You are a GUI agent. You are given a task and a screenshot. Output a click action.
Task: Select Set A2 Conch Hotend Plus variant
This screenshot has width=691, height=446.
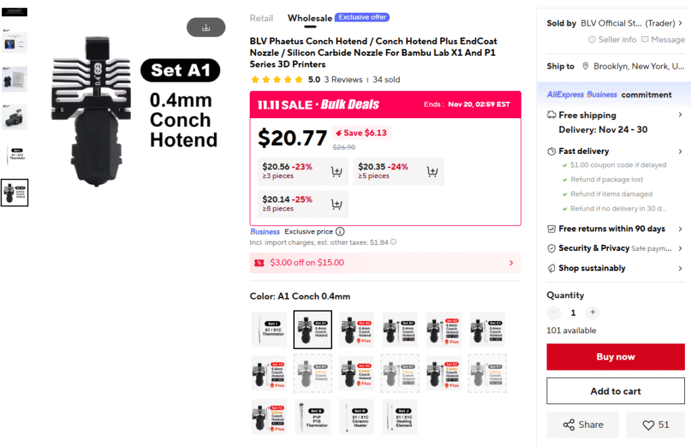356,329
